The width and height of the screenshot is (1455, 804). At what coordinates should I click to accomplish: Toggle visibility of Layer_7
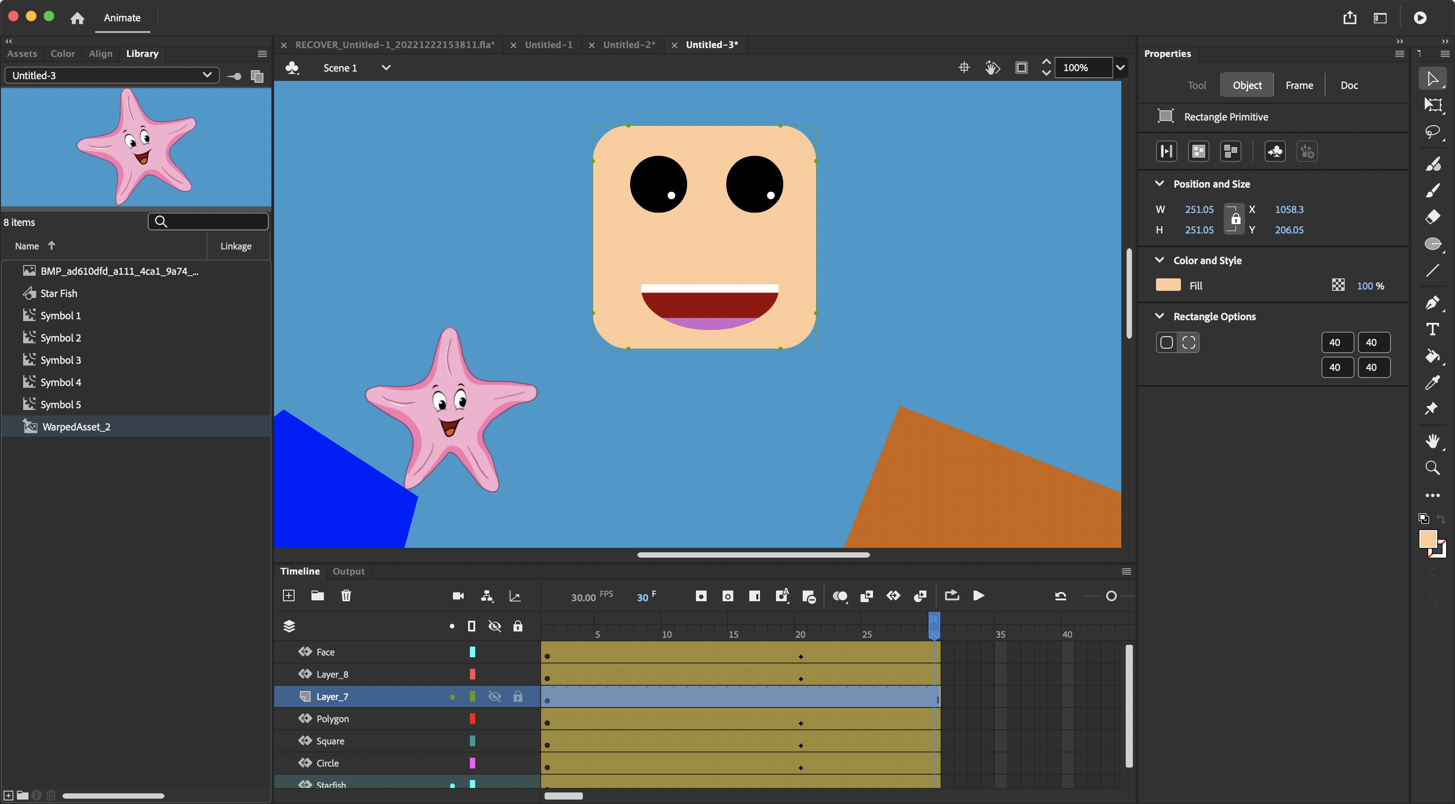coord(494,697)
